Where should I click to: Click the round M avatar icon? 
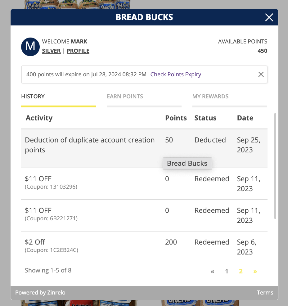(x=30, y=47)
